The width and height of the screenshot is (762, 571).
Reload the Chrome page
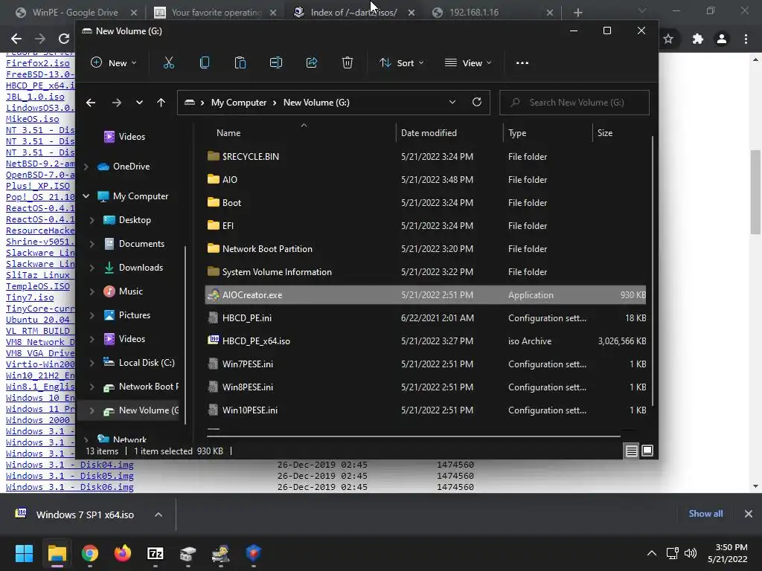pos(64,39)
